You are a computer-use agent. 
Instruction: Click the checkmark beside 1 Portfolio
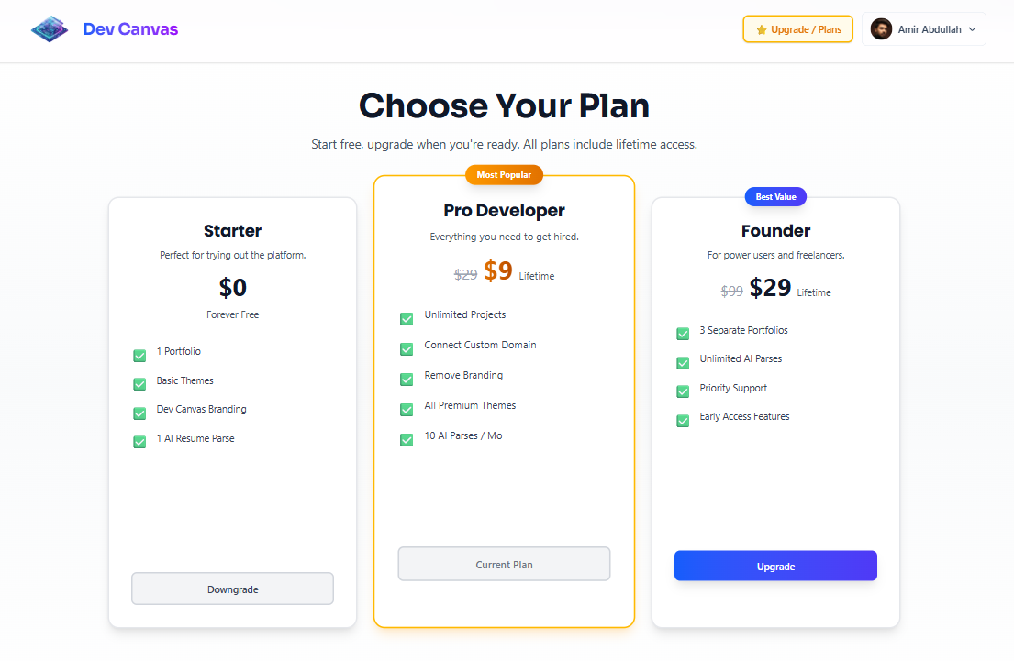tap(139, 355)
